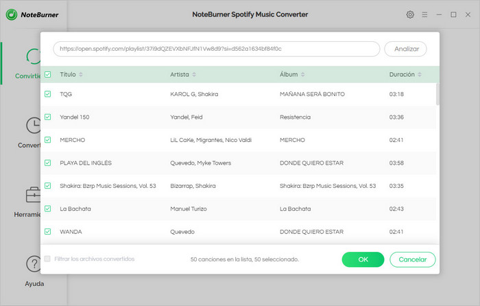The image size is (480, 306).
Task: Click the Analizar button
Action: pyautogui.click(x=405, y=49)
